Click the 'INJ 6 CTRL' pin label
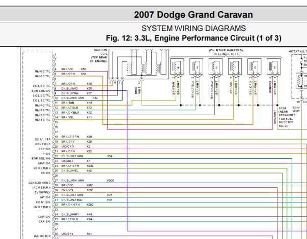 click(43, 72)
